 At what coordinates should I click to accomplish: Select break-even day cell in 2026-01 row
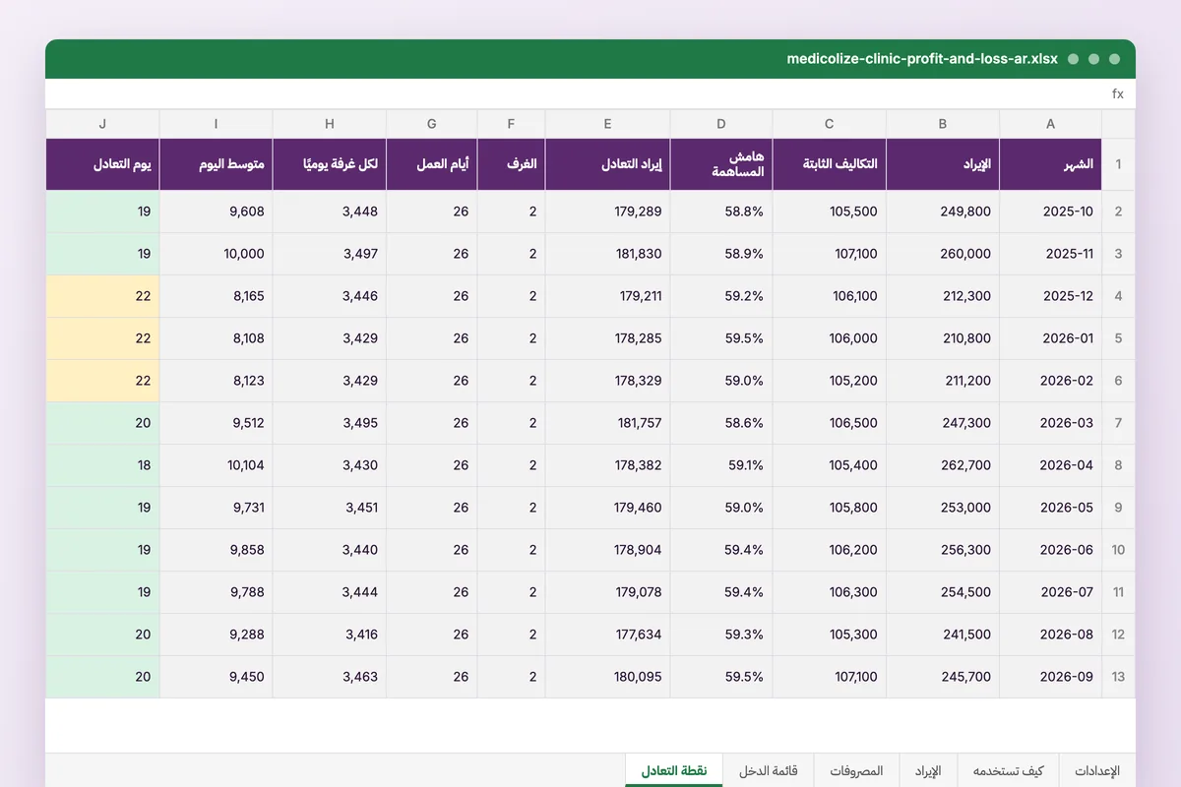coord(102,338)
